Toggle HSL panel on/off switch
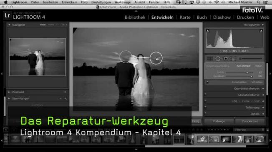This screenshot has width=272, height=152. tap(206, 101)
